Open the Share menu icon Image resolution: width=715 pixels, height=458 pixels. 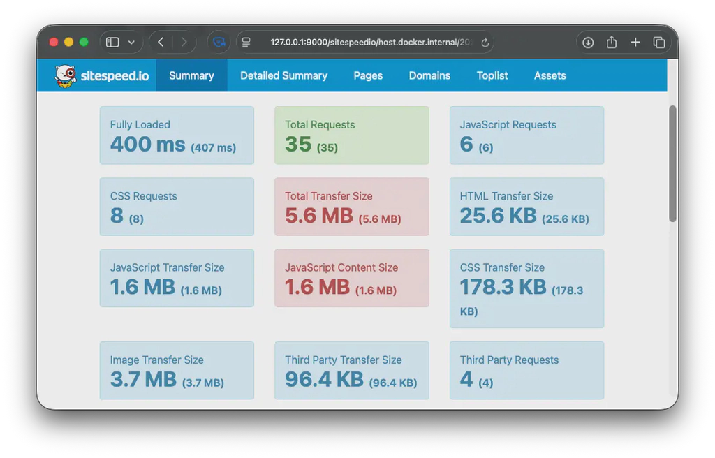pos(611,42)
